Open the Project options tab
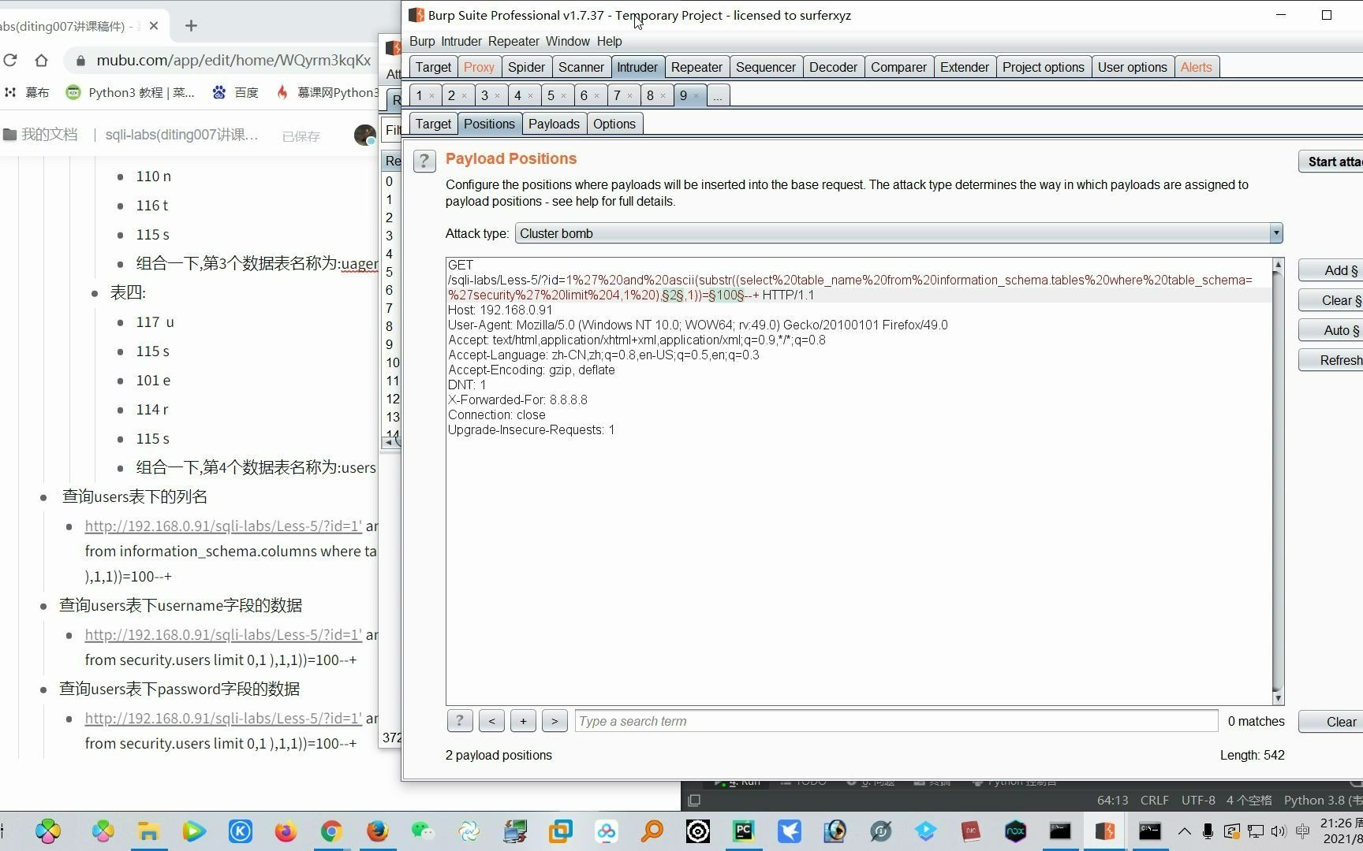The height and width of the screenshot is (851, 1363). (x=1043, y=67)
